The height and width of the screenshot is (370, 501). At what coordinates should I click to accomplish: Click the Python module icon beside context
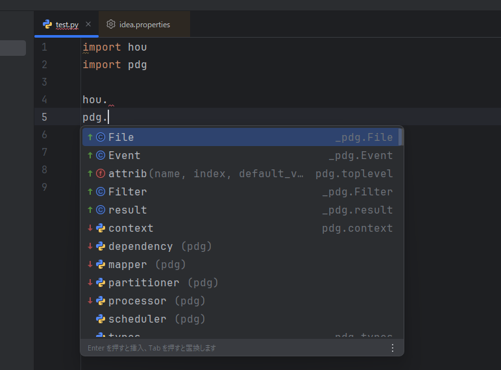101,228
